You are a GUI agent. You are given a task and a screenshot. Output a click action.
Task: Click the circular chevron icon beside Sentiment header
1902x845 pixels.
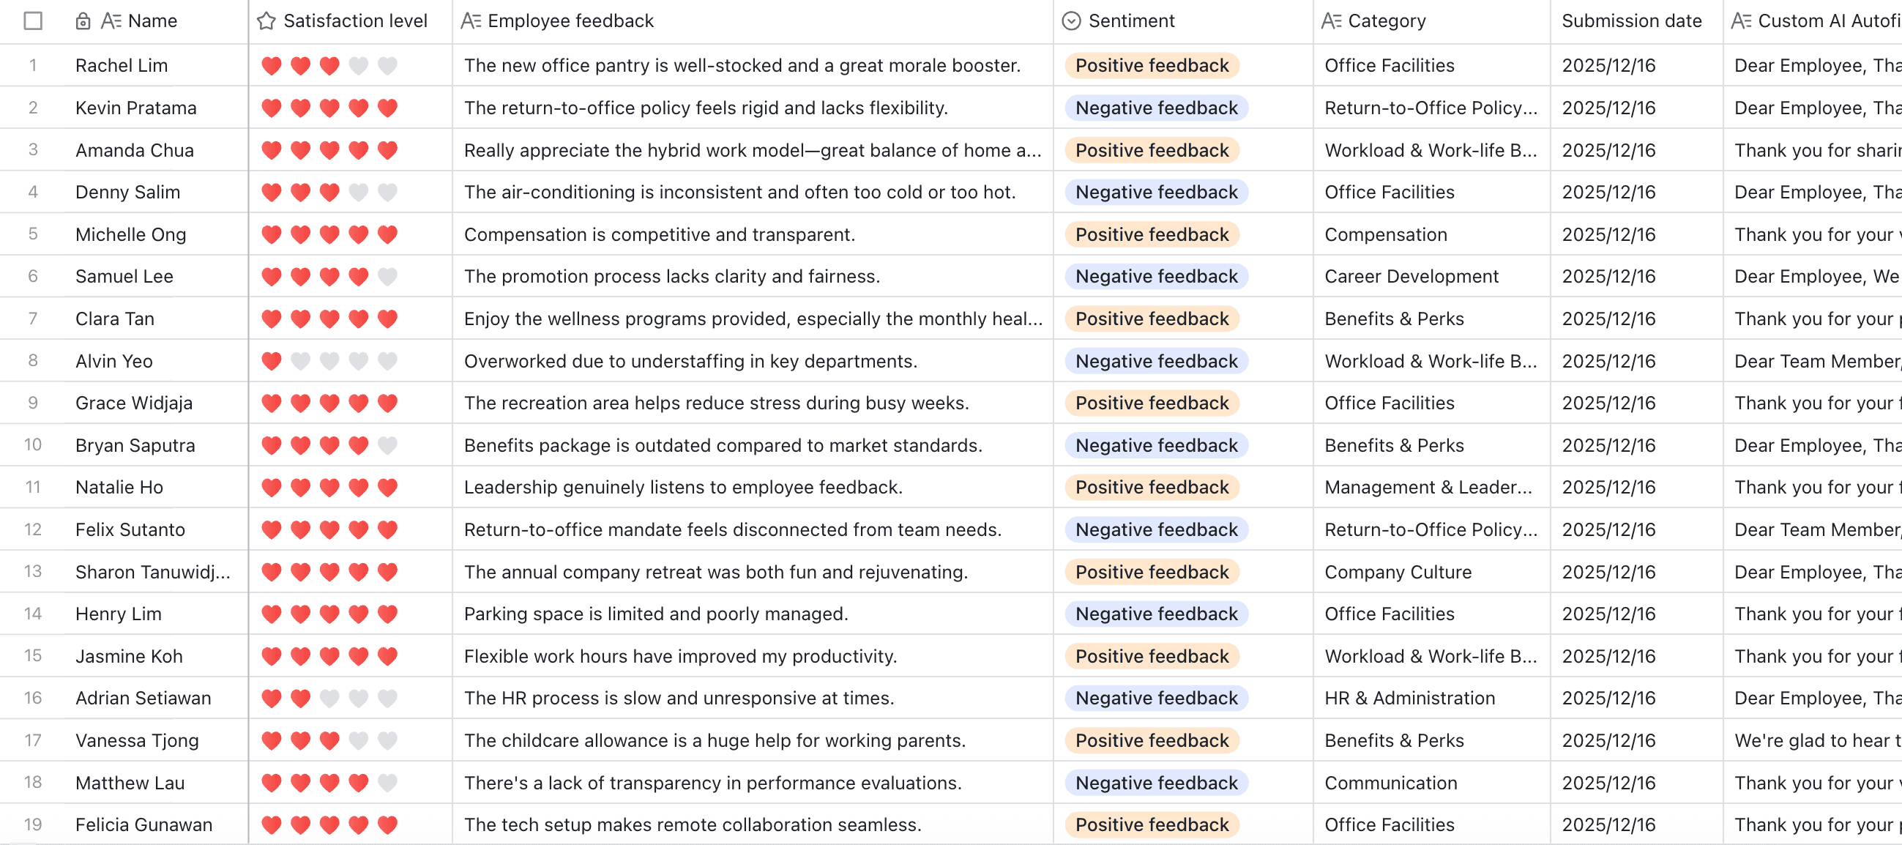(1070, 21)
